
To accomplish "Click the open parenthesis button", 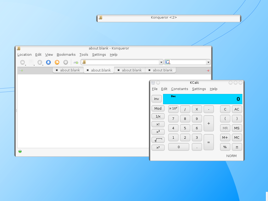I will 225,119.
